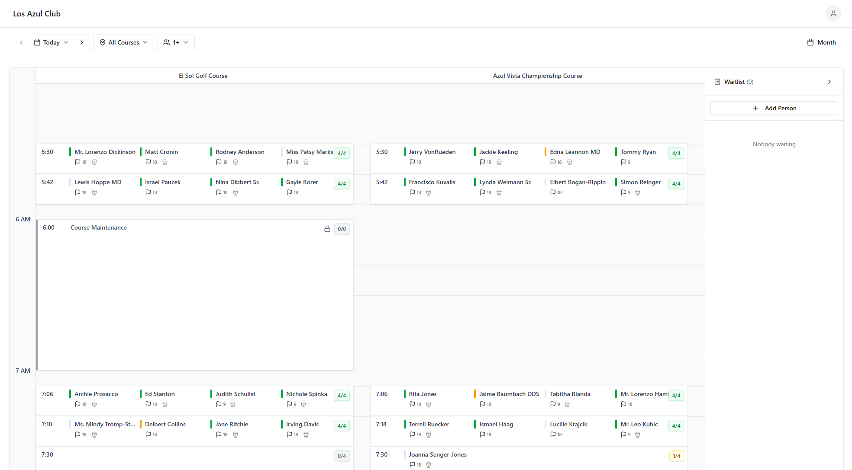The height and width of the screenshot is (470, 852).
Task: Click the calendar icon inside the Today button
Action: [37, 42]
